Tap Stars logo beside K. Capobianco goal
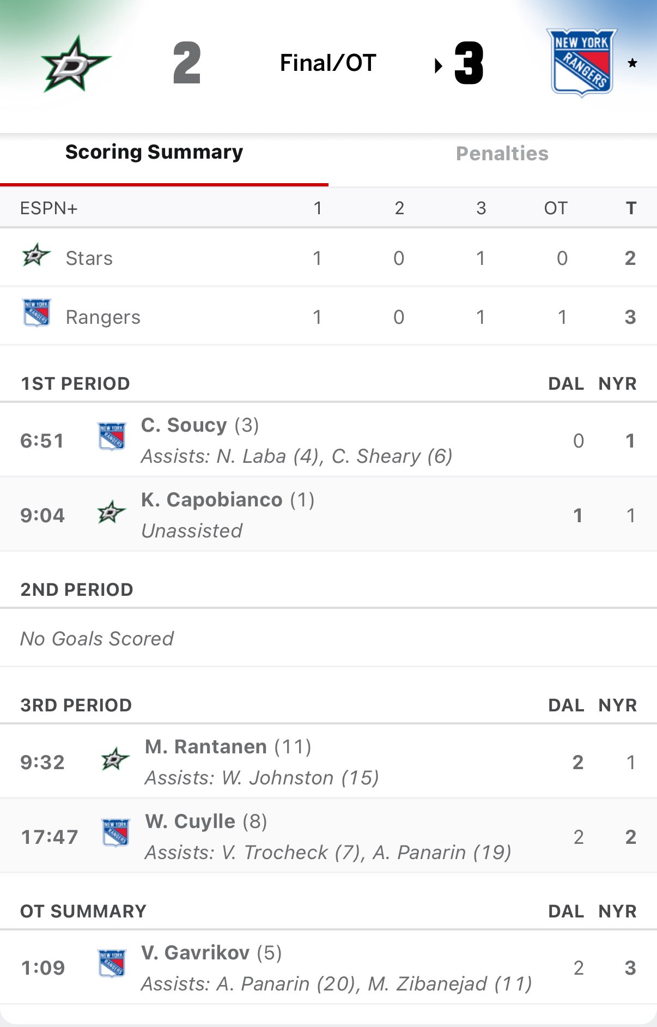657x1027 pixels. (111, 512)
